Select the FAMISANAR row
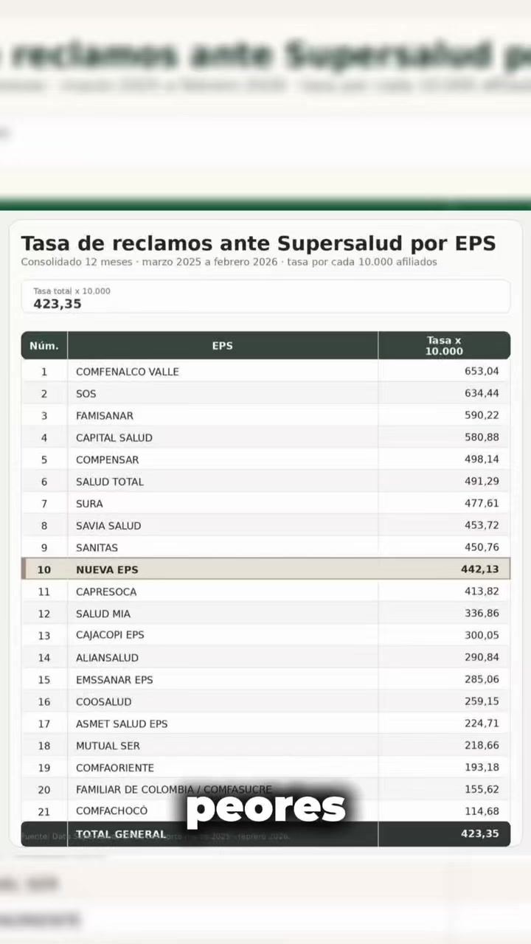The height and width of the screenshot is (944, 531). point(265,415)
